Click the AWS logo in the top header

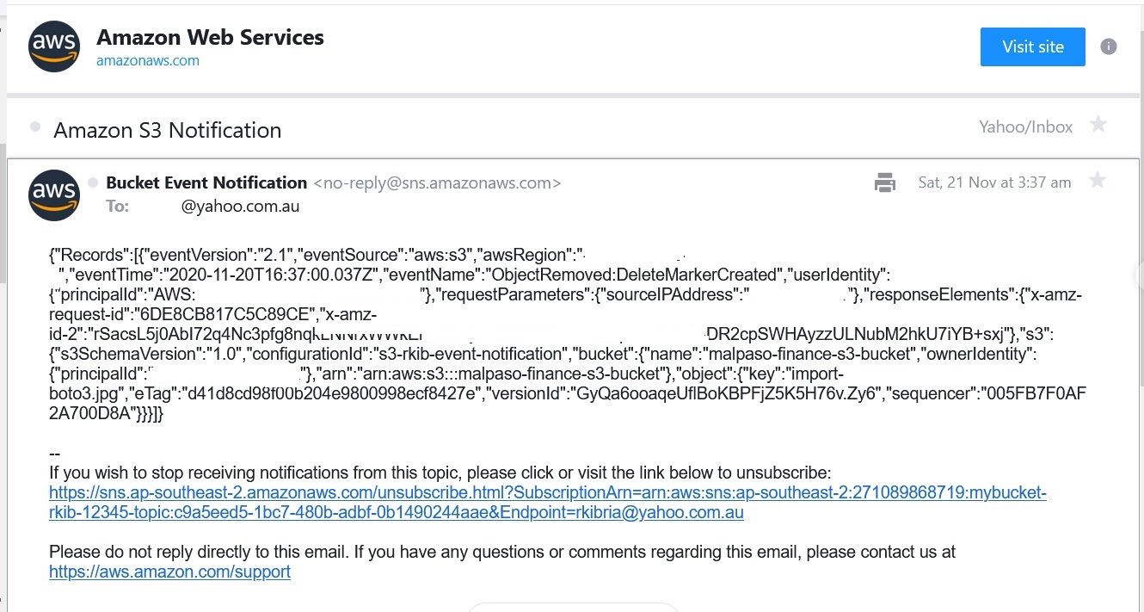[x=54, y=46]
